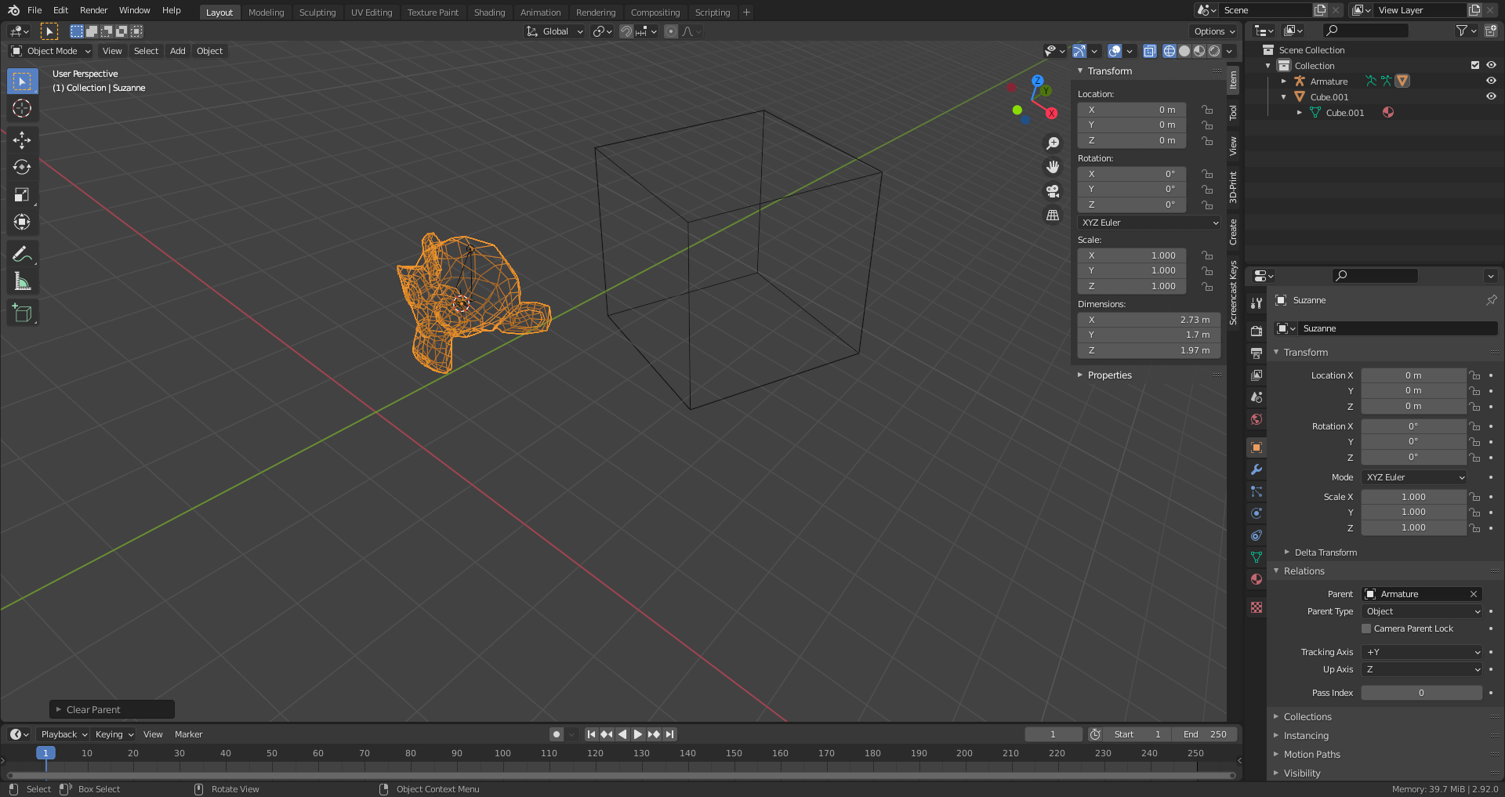Toggle X-ray display in viewport header
This screenshot has width=1505, height=797.
click(x=1149, y=51)
